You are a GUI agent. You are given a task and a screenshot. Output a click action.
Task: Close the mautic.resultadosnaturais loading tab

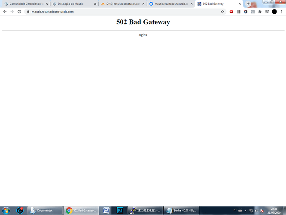click(192, 3)
